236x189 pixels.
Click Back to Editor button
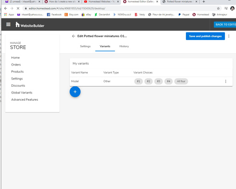225,25
